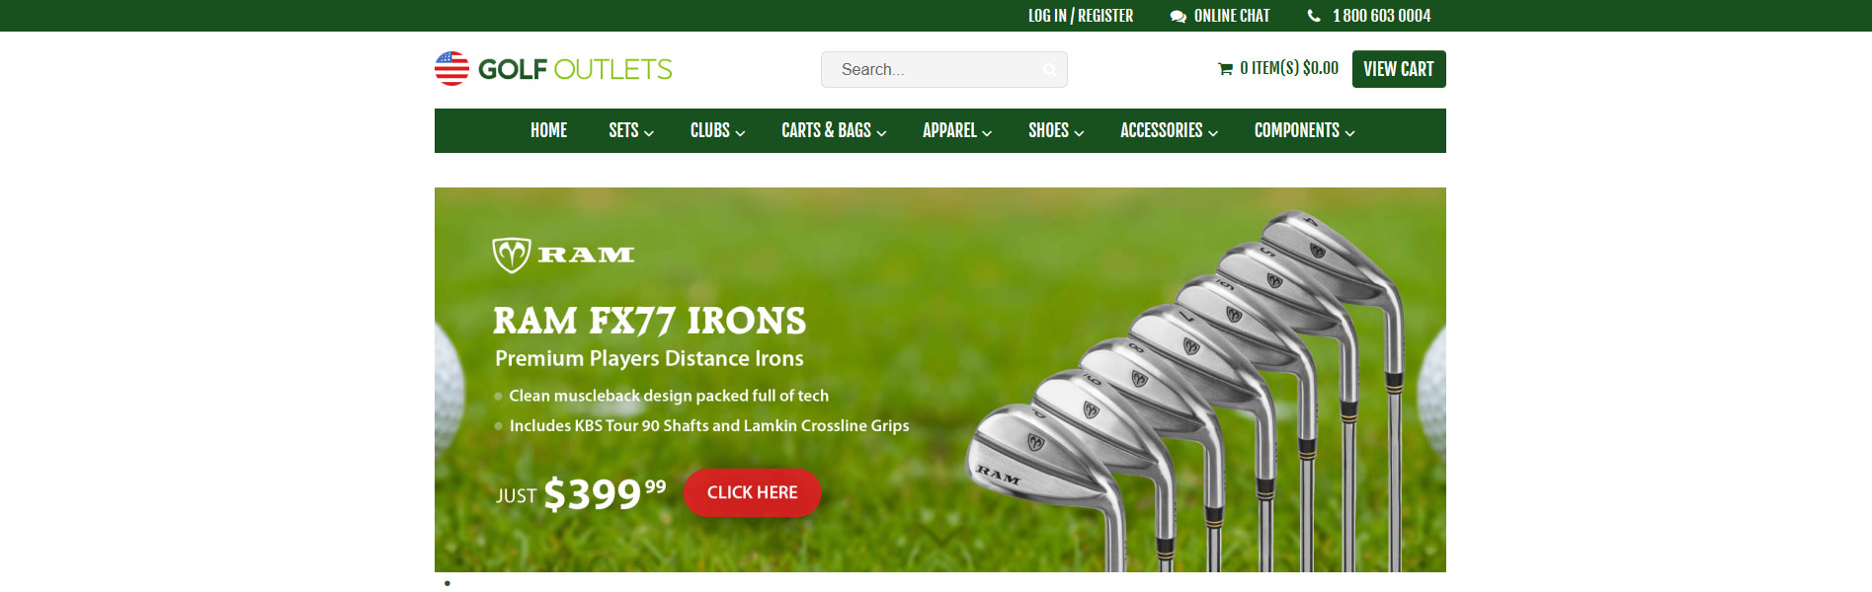This screenshot has width=1872, height=592.
Task: Select the slider dot below banner
Action: (448, 583)
